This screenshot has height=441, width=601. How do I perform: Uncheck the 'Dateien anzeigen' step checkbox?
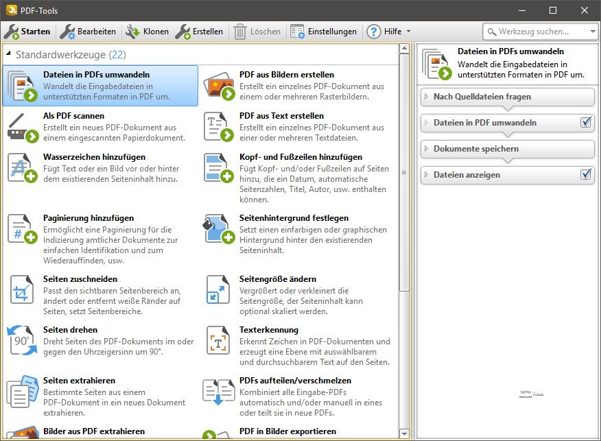pos(586,174)
